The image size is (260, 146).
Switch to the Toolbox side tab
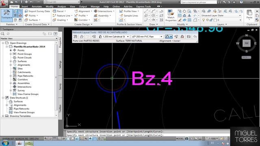(60, 108)
